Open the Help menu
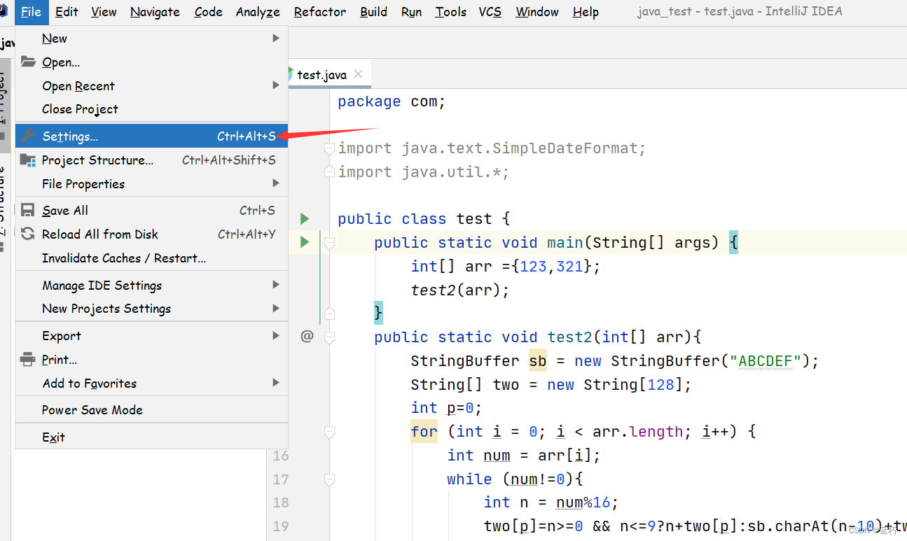Viewport: 907px width, 541px height. pyautogui.click(x=586, y=12)
